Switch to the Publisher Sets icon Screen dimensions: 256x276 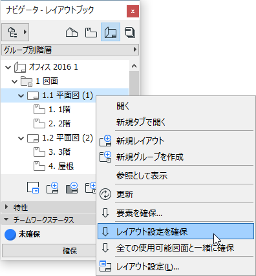[130, 32]
